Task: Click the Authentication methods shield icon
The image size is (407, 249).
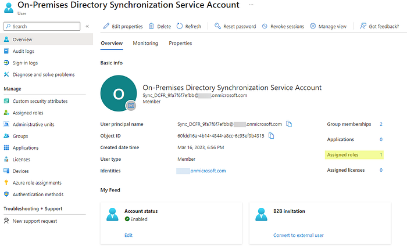Action: 6,194
